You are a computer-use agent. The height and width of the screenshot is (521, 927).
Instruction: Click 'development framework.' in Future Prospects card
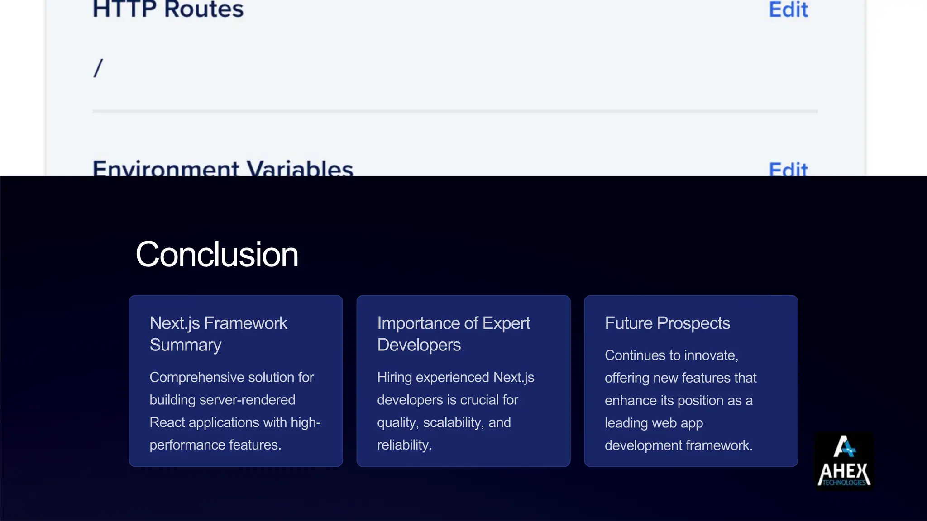tap(679, 445)
